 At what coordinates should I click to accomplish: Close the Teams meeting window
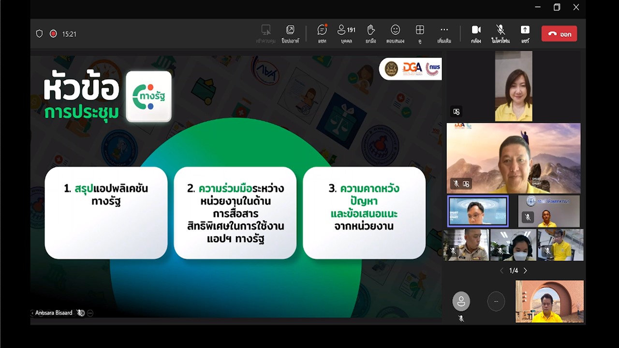[576, 7]
